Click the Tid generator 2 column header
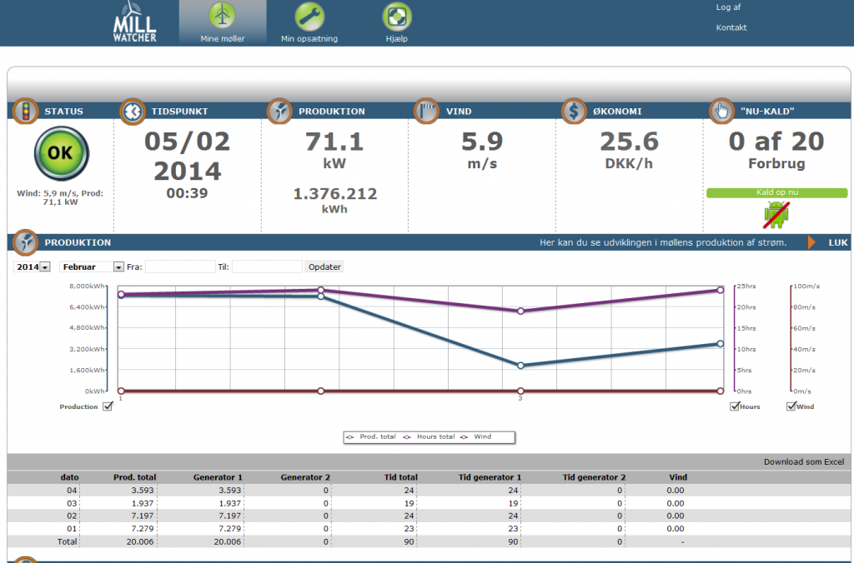 click(594, 477)
